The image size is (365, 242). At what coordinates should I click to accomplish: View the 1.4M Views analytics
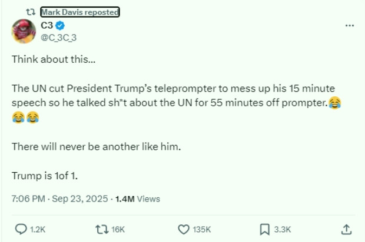138,199
